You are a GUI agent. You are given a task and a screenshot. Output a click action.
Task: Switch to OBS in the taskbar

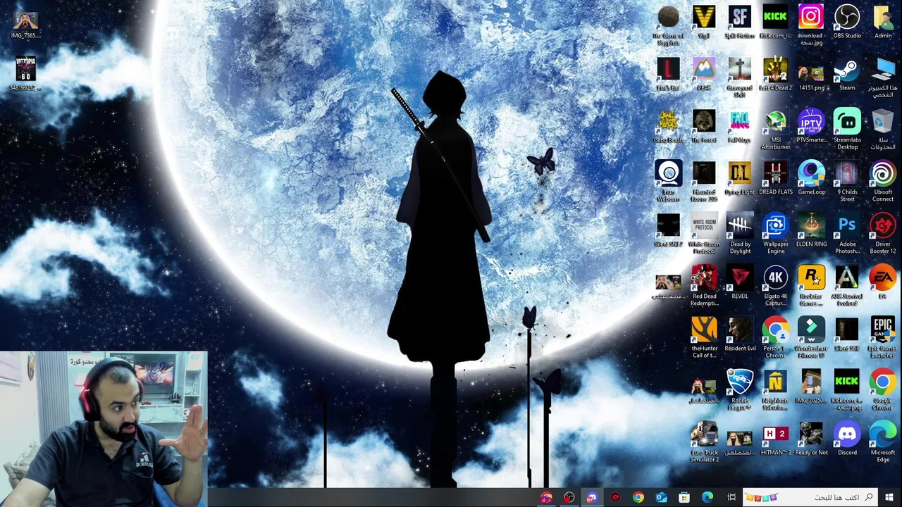569,497
